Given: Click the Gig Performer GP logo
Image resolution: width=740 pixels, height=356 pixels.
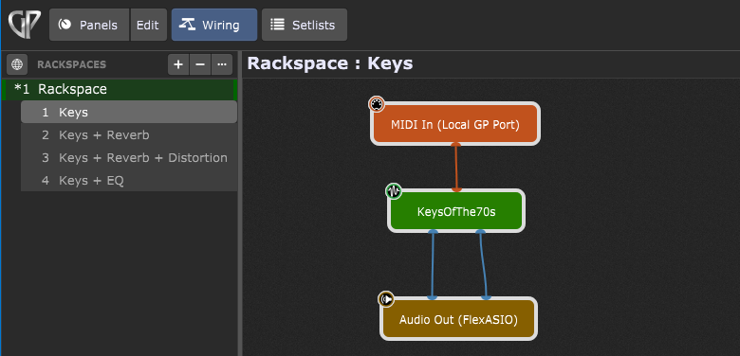Looking at the screenshot, I should tap(25, 25).
